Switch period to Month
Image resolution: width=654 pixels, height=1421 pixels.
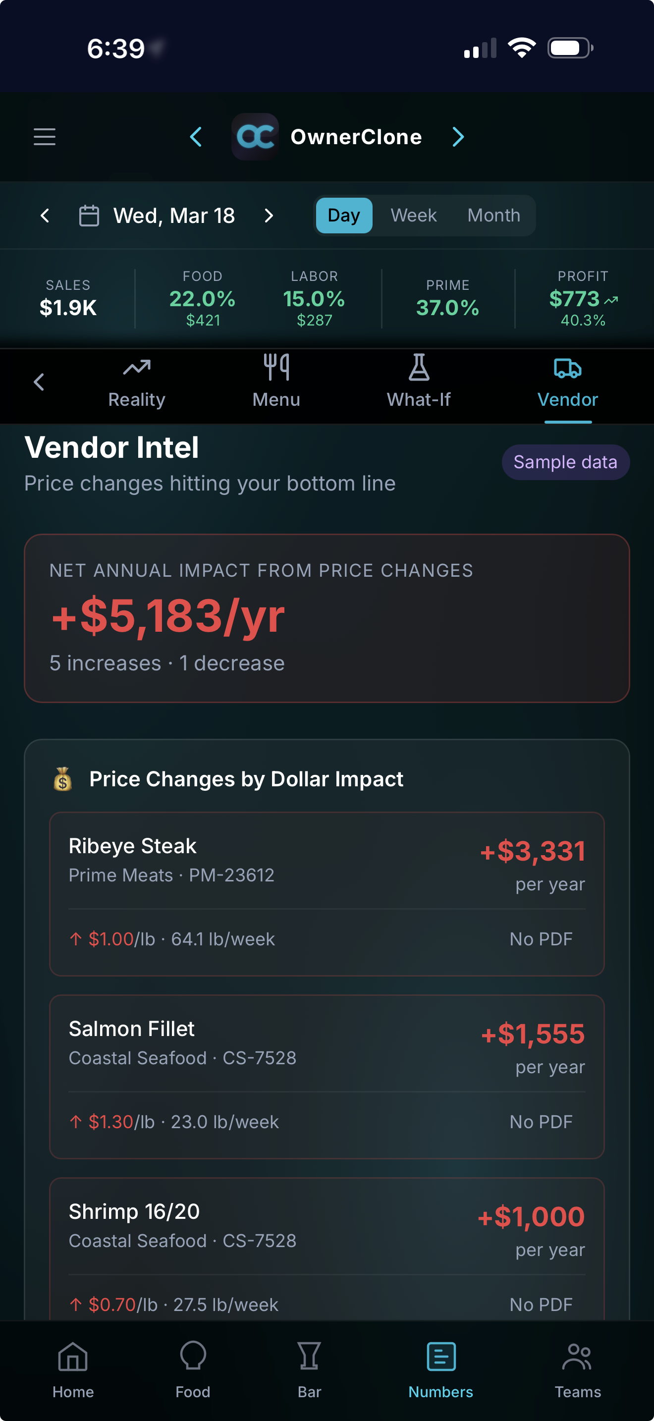(x=493, y=216)
